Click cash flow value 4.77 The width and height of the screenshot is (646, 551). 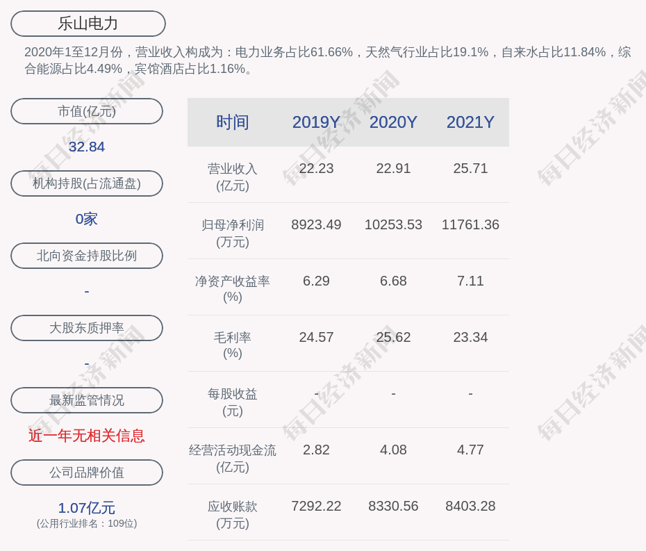point(470,450)
